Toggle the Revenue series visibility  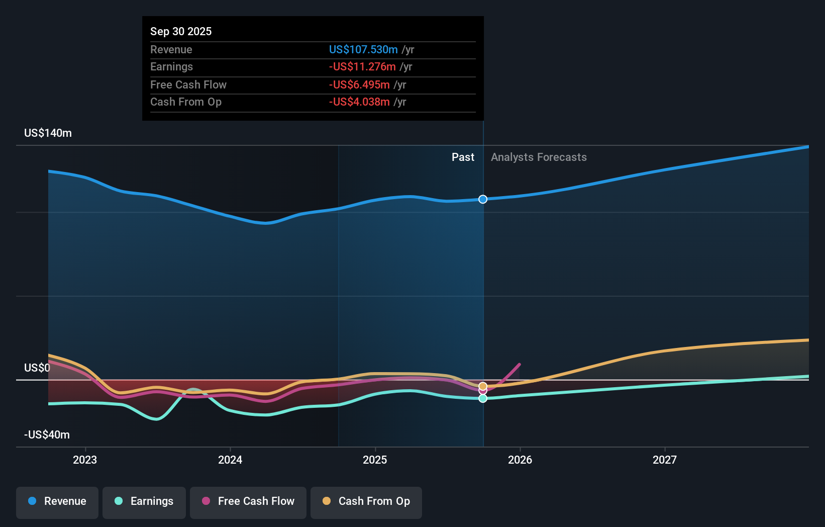(57, 501)
